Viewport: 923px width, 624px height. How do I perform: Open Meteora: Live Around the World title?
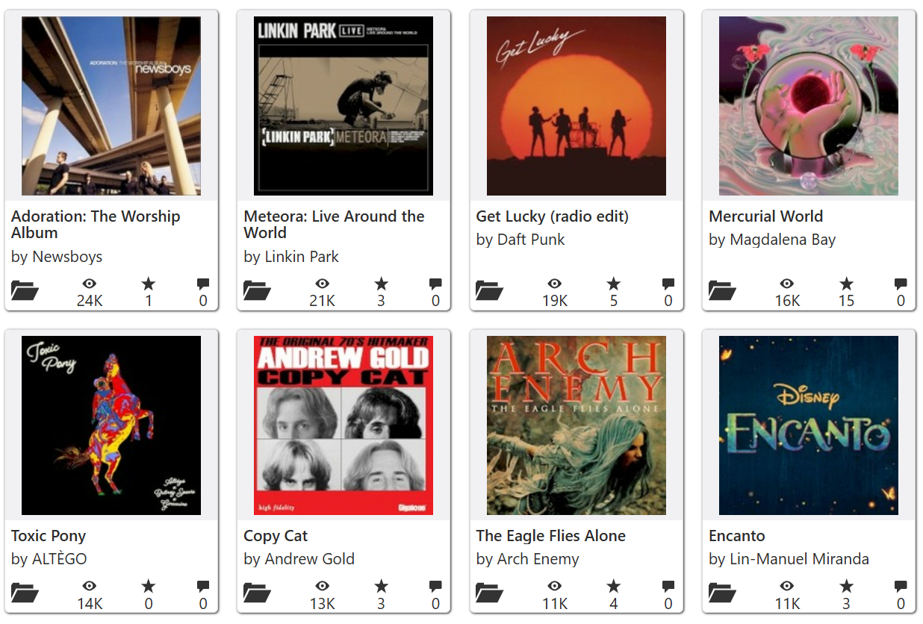334,225
